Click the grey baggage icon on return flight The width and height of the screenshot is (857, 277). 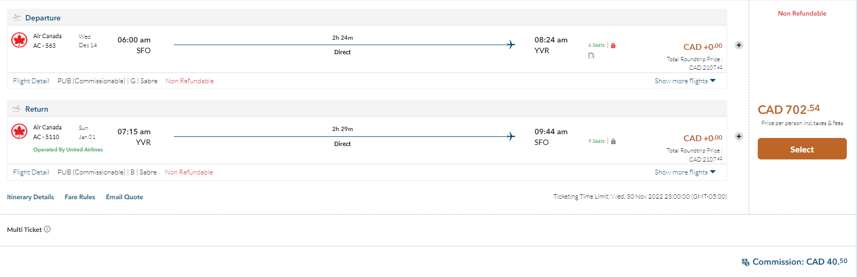point(613,141)
